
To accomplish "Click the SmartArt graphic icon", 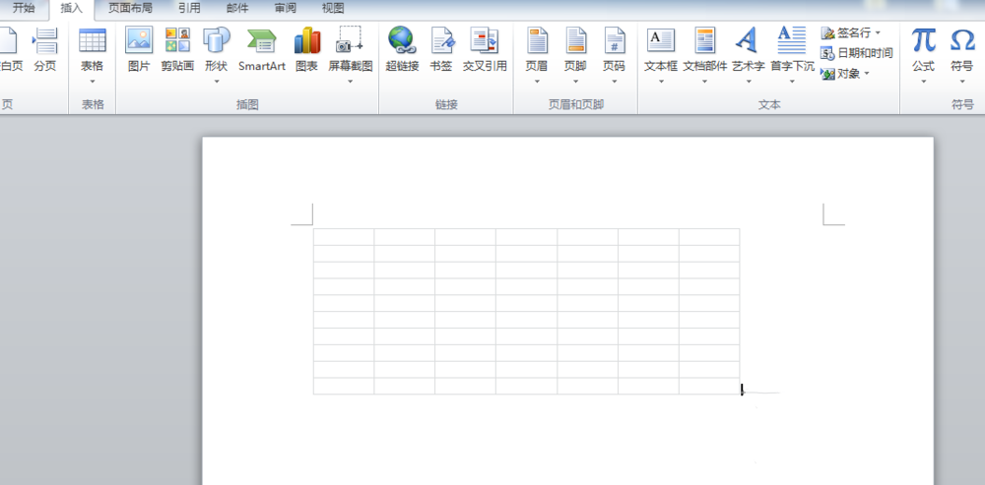I will pyautogui.click(x=261, y=49).
